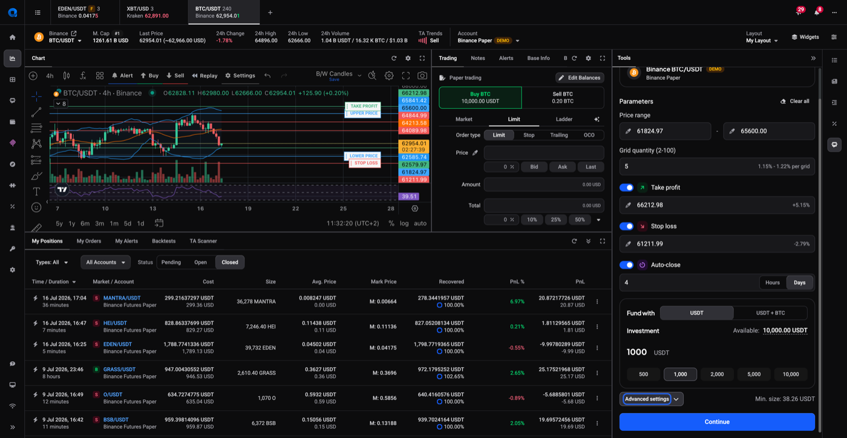Select the trend line drawing tool
The image size is (847, 438).
[x=36, y=112]
